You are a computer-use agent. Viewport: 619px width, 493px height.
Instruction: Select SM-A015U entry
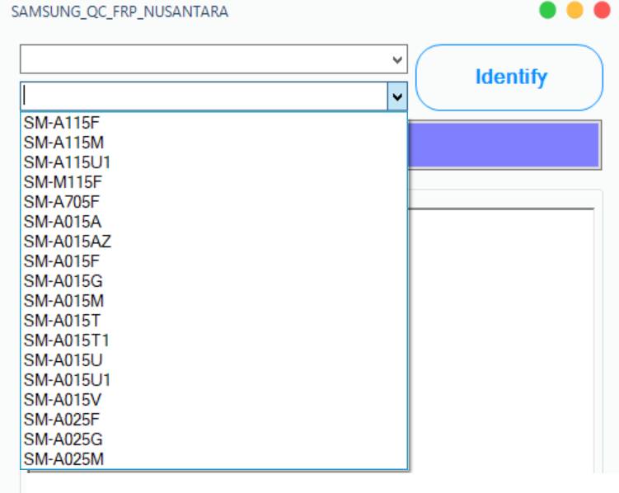click(x=213, y=360)
